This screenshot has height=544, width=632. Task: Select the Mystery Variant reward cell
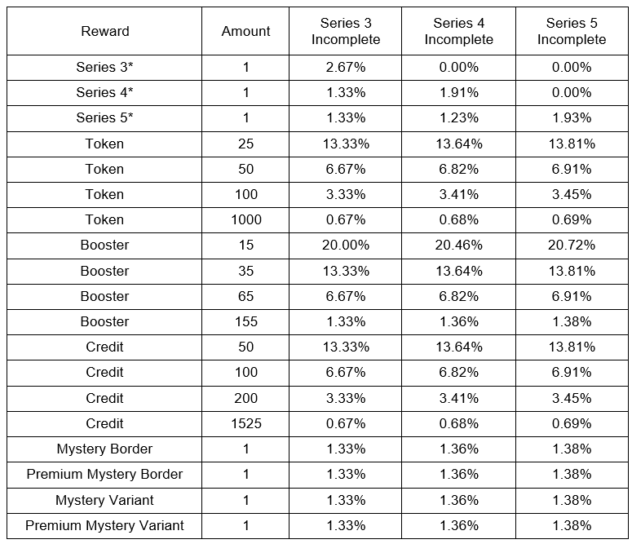(104, 500)
